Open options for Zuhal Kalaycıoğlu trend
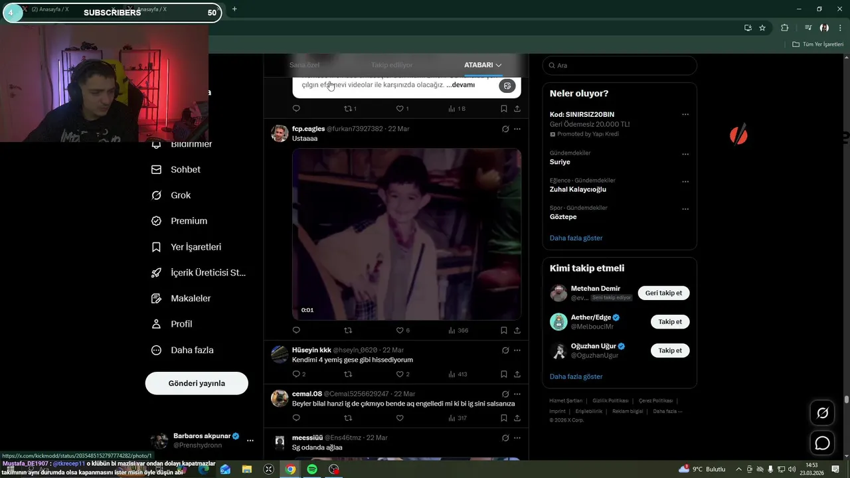Image resolution: width=850 pixels, height=478 pixels. point(685,181)
